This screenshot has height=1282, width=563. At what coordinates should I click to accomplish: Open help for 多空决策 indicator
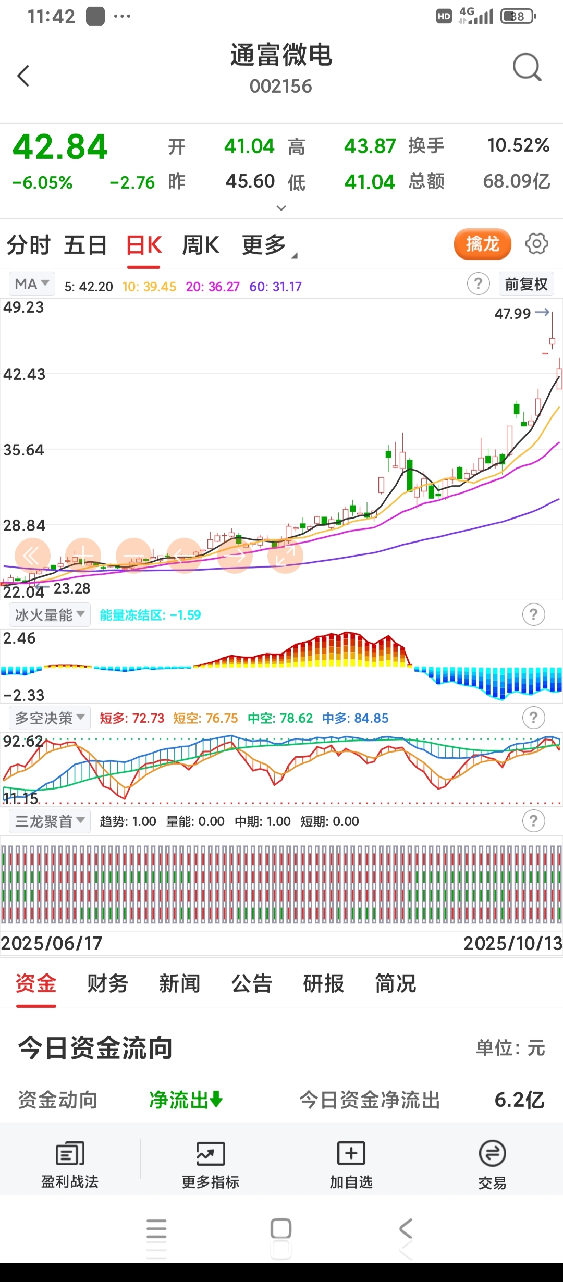[x=533, y=718]
